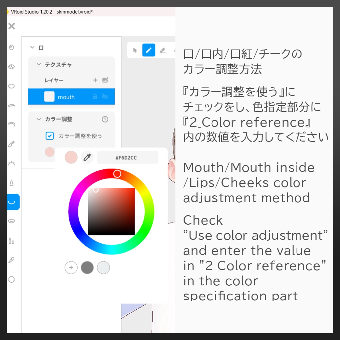Image resolution: width=340 pixels, height=340 pixels.
Task: Collapse the カラー調整 section
Action: click(39, 119)
